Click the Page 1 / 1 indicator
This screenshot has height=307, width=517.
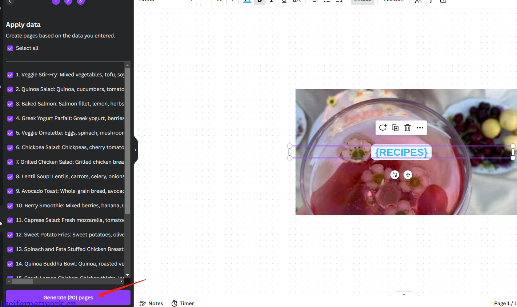tap(505, 303)
